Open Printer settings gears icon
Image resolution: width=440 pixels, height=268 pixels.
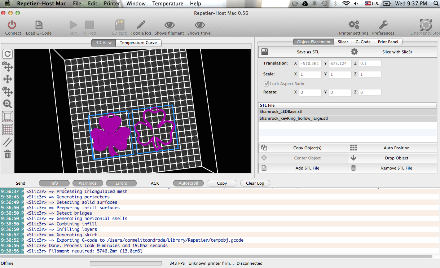click(x=354, y=25)
